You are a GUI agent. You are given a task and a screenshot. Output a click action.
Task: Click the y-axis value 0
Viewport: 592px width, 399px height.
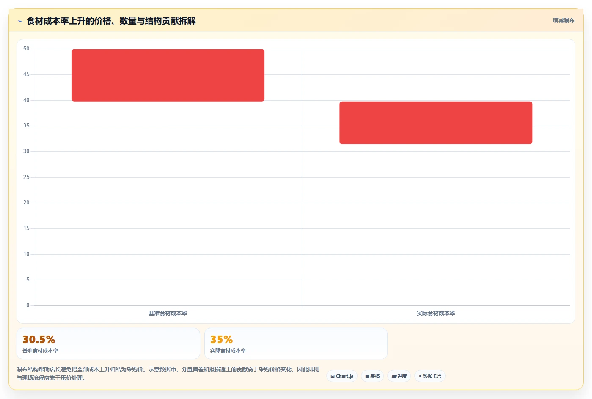click(x=28, y=305)
